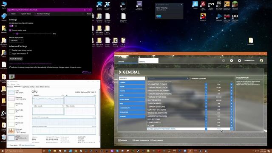
Task: Click left arrow for Water Waves
Action: (x=206, y=100)
